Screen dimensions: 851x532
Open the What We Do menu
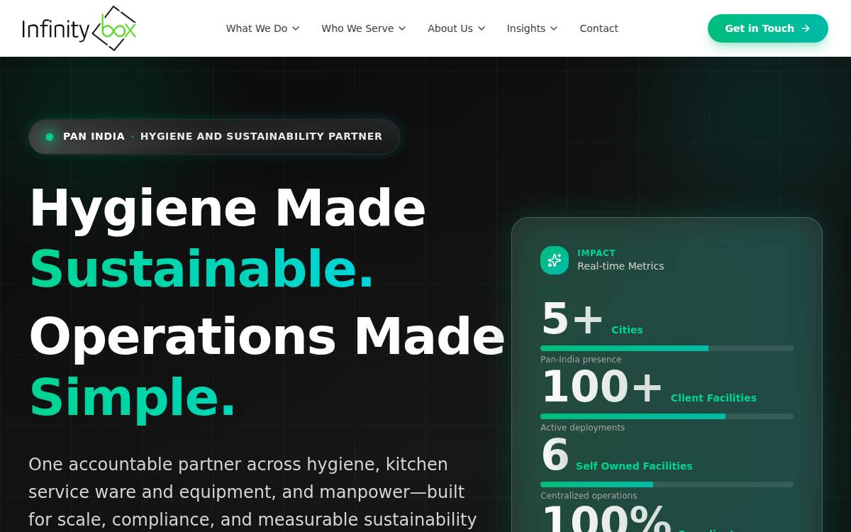coord(262,28)
